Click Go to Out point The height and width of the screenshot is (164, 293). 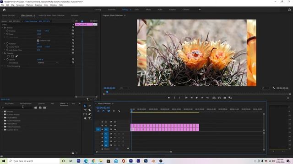click(207, 97)
